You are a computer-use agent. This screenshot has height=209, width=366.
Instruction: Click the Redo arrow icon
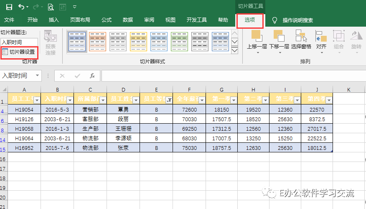[36, 7]
